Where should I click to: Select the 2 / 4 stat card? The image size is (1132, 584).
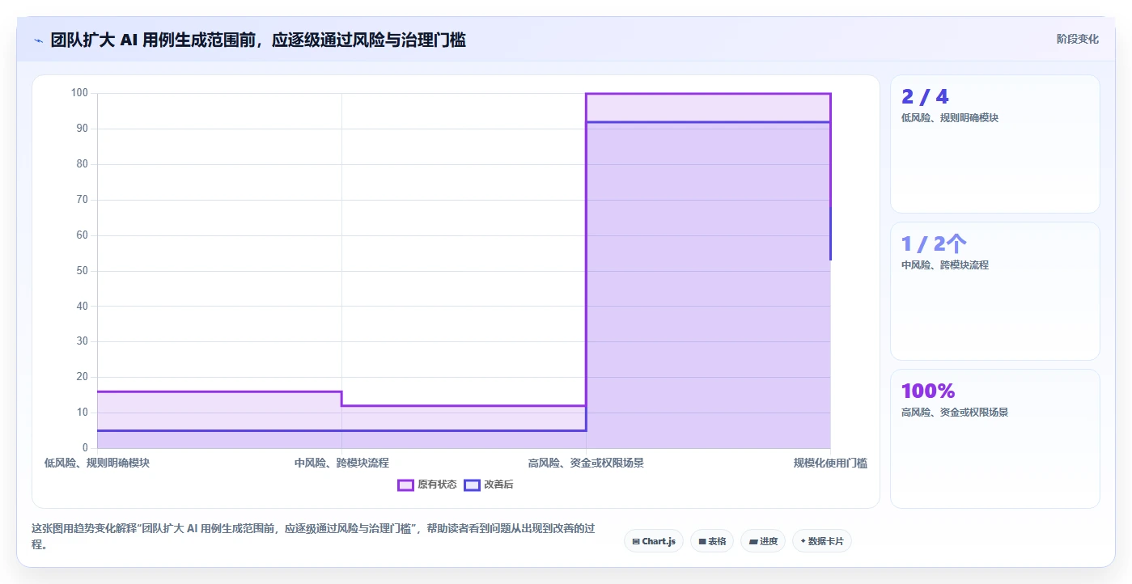995,144
